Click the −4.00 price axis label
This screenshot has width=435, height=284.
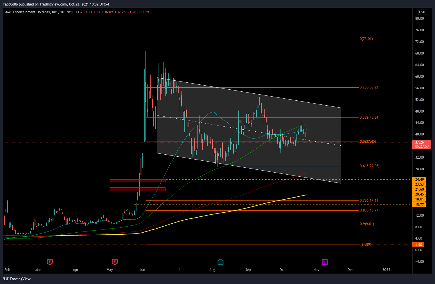[419, 262]
